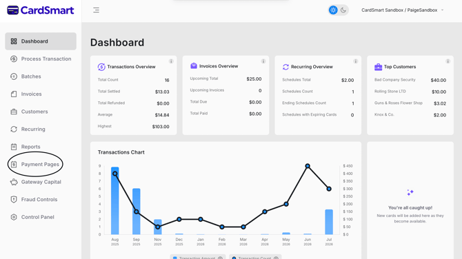462x259 pixels.
Task: Click the Recurring Overview cycle icon
Action: coord(285,67)
